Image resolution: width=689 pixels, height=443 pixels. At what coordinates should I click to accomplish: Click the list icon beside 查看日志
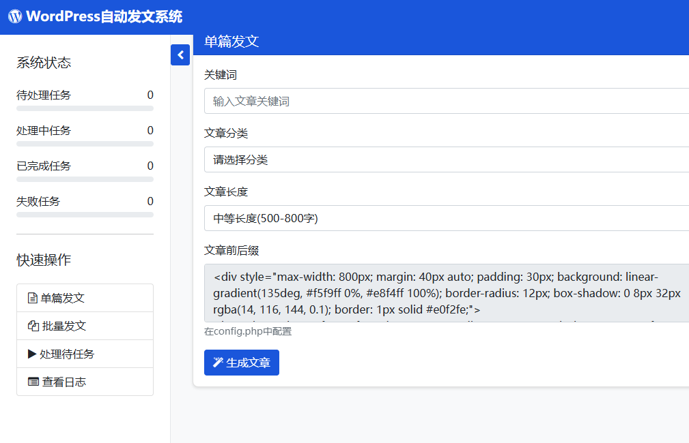pyautogui.click(x=33, y=382)
